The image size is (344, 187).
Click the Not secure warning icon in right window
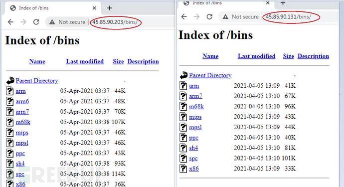coord(225,16)
